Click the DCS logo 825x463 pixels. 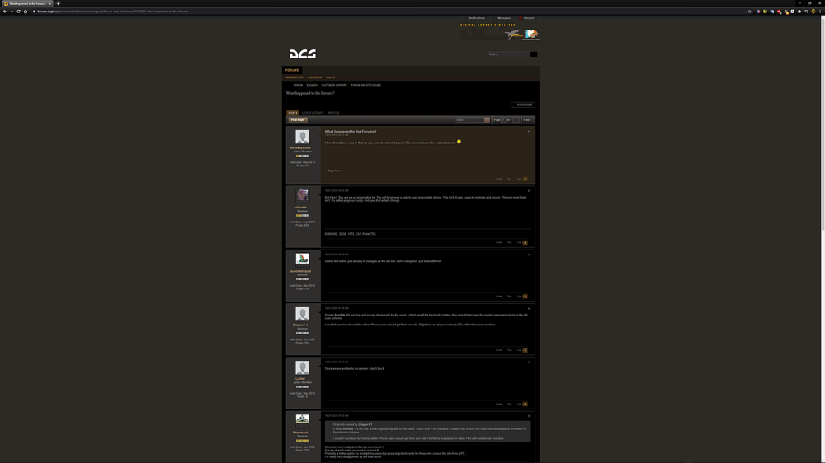[303, 54]
